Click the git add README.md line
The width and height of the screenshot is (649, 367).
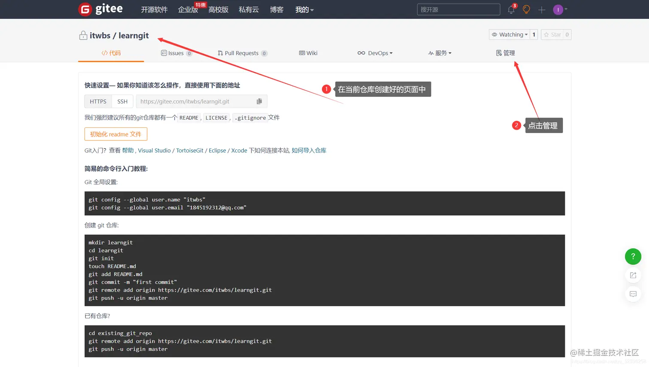click(115, 274)
